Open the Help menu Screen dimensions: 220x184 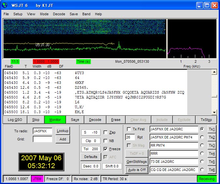click(x=98, y=14)
